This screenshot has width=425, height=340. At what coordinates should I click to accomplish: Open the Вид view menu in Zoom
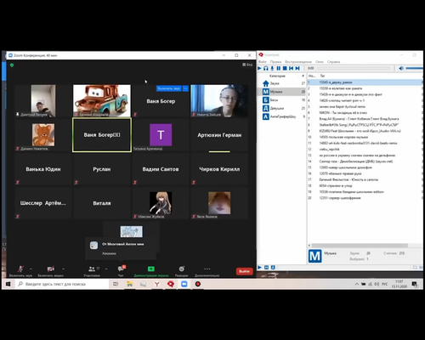click(247, 65)
